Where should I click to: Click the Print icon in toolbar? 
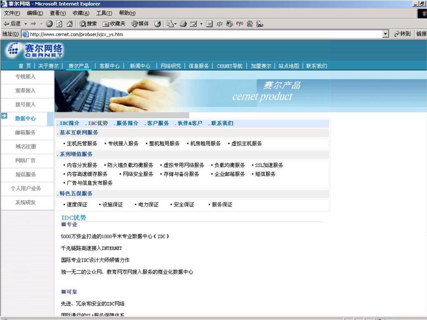pos(183,24)
